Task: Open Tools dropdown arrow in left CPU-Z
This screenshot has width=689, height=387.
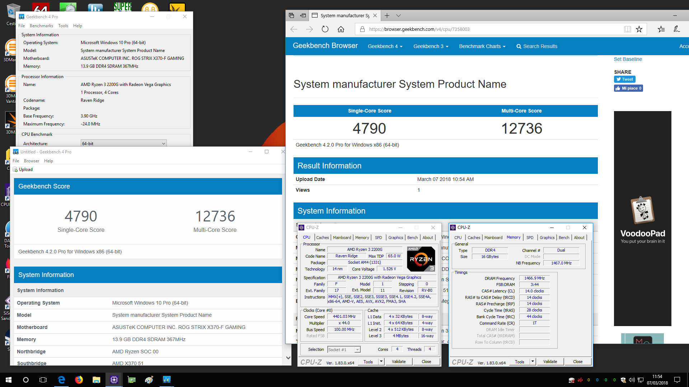Action: click(x=381, y=362)
